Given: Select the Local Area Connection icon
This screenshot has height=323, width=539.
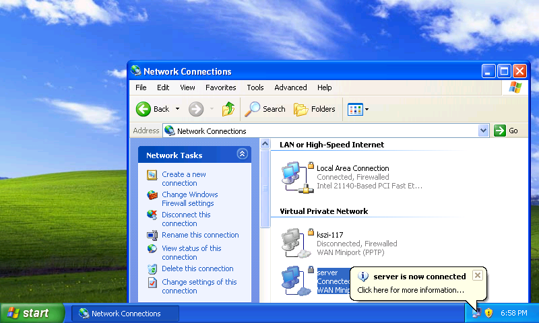Looking at the screenshot, I should (298, 177).
